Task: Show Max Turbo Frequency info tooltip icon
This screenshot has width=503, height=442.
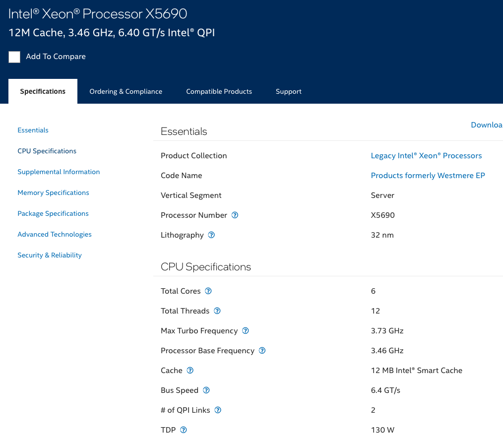Action: pos(245,331)
